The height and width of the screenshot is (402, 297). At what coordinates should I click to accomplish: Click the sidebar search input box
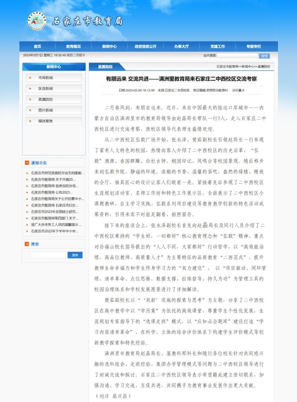pyautogui.click(x=49, y=255)
